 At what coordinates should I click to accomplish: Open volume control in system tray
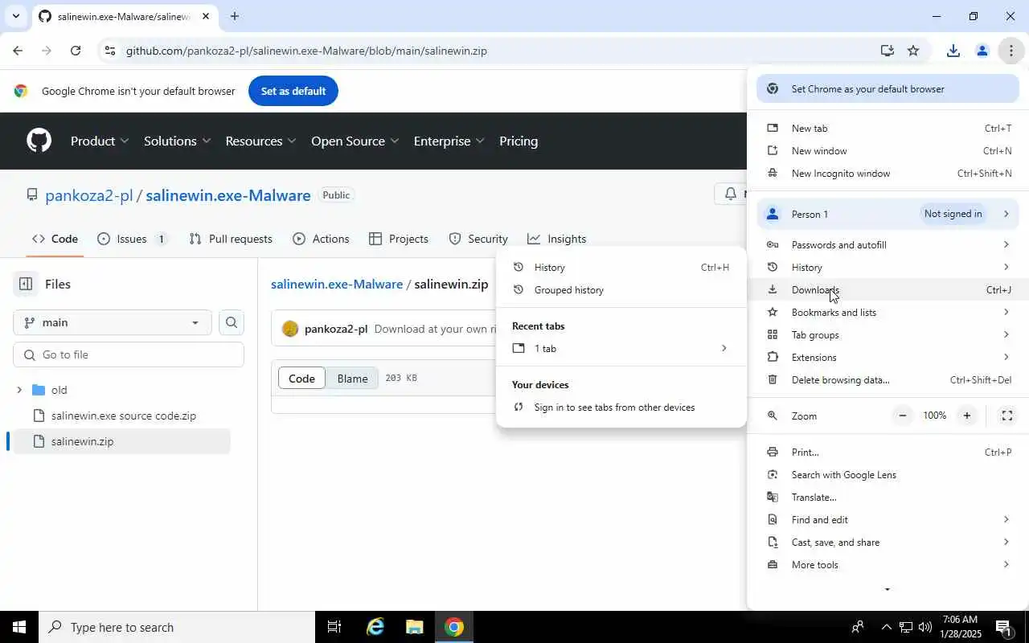[x=925, y=627]
